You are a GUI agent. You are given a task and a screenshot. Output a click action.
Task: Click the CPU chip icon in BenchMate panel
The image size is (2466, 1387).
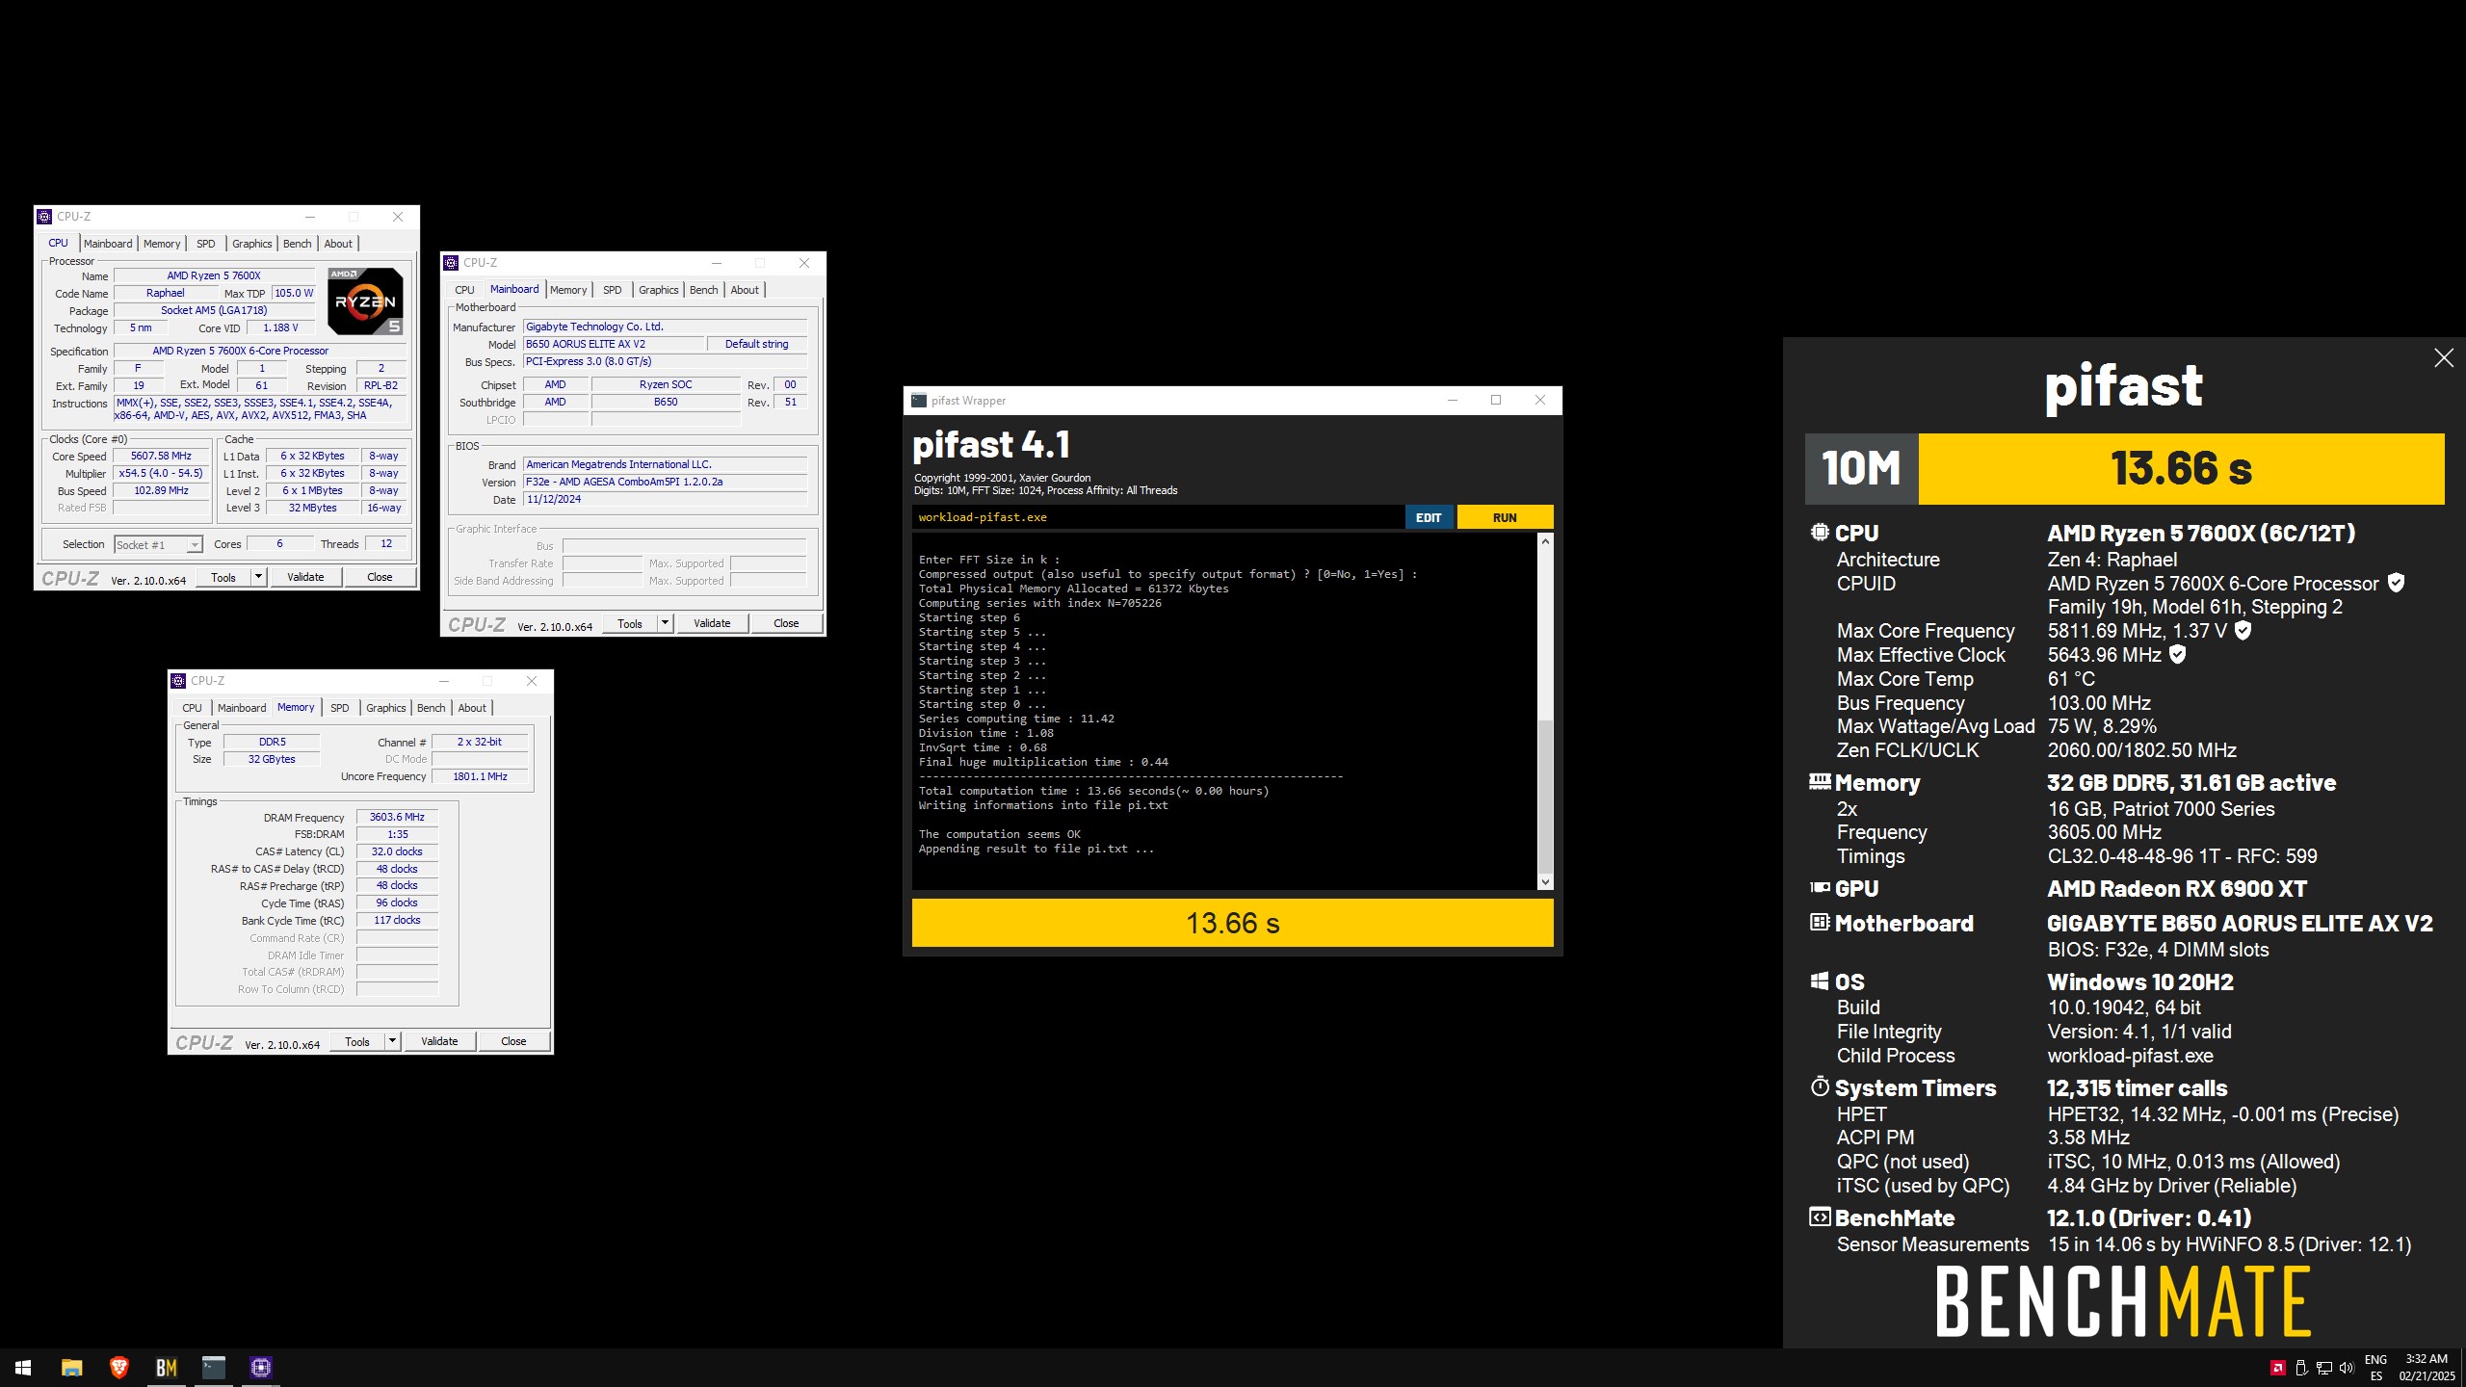1819,532
